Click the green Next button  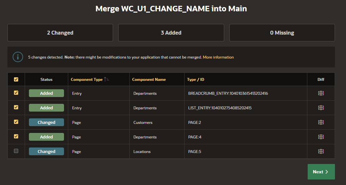pyautogui.click(x=321, y=172)
